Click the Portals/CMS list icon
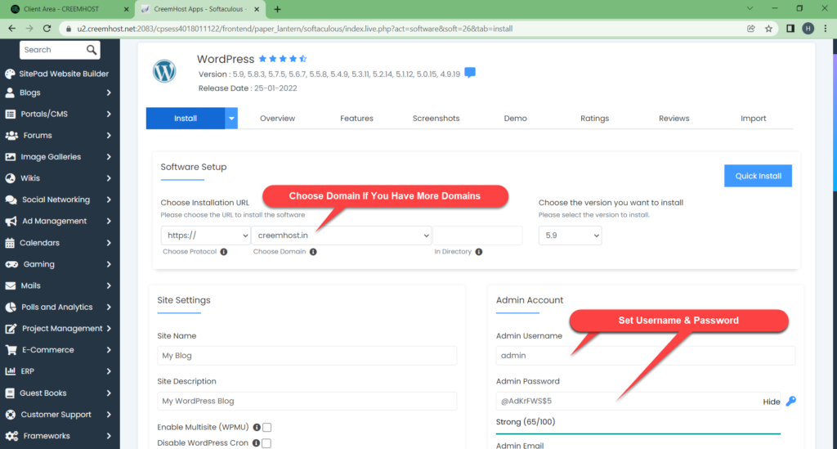 tap(10, 114)
